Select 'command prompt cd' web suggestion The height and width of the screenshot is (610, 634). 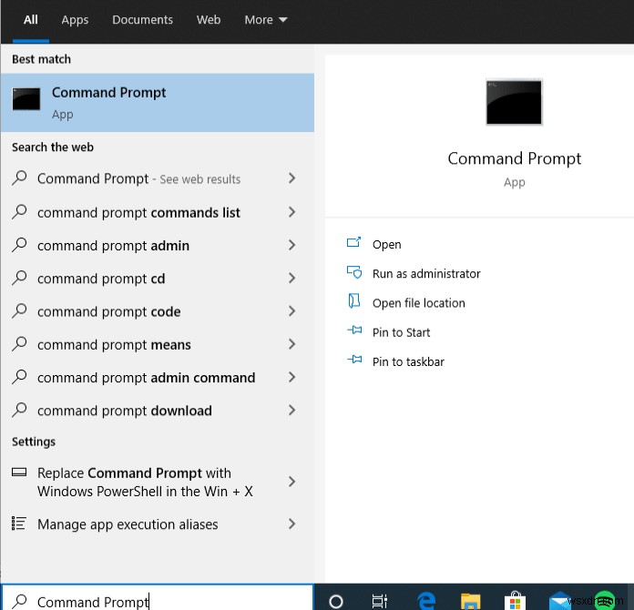point(158,279)
